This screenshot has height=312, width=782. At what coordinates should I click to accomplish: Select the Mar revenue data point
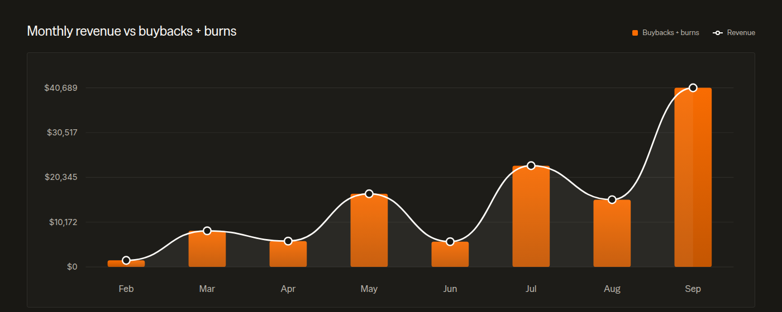[207, 231]
